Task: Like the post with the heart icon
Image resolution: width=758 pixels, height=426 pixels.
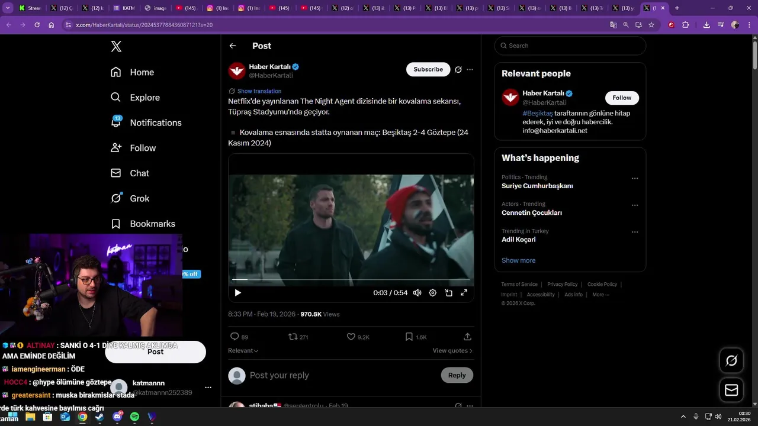Action: 351,337
